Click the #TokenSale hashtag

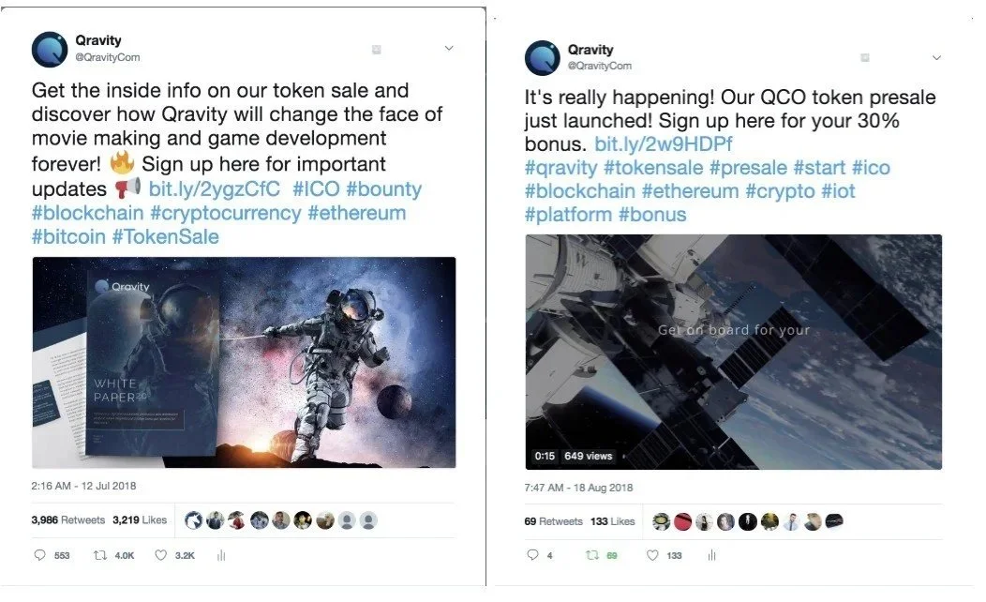pos(165,236)
